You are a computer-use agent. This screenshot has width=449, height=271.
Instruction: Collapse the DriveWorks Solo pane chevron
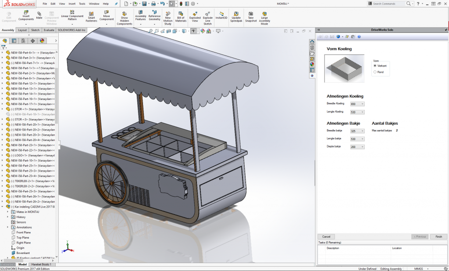319,30
